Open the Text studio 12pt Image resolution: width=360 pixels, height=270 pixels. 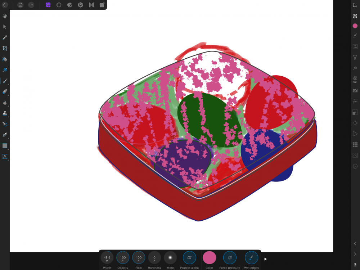(x=355, y=79)
